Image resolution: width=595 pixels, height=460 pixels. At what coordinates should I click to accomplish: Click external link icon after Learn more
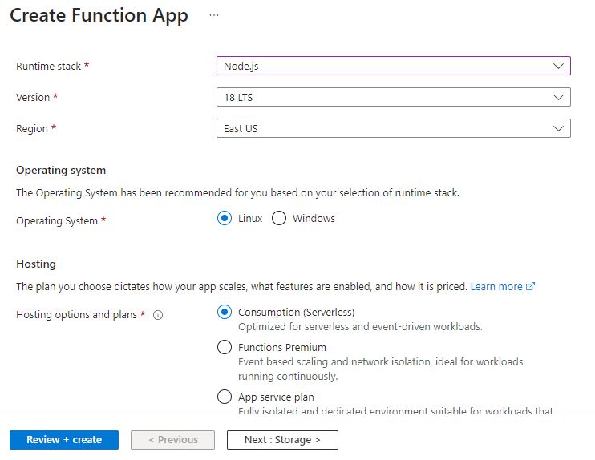point(531,287)
